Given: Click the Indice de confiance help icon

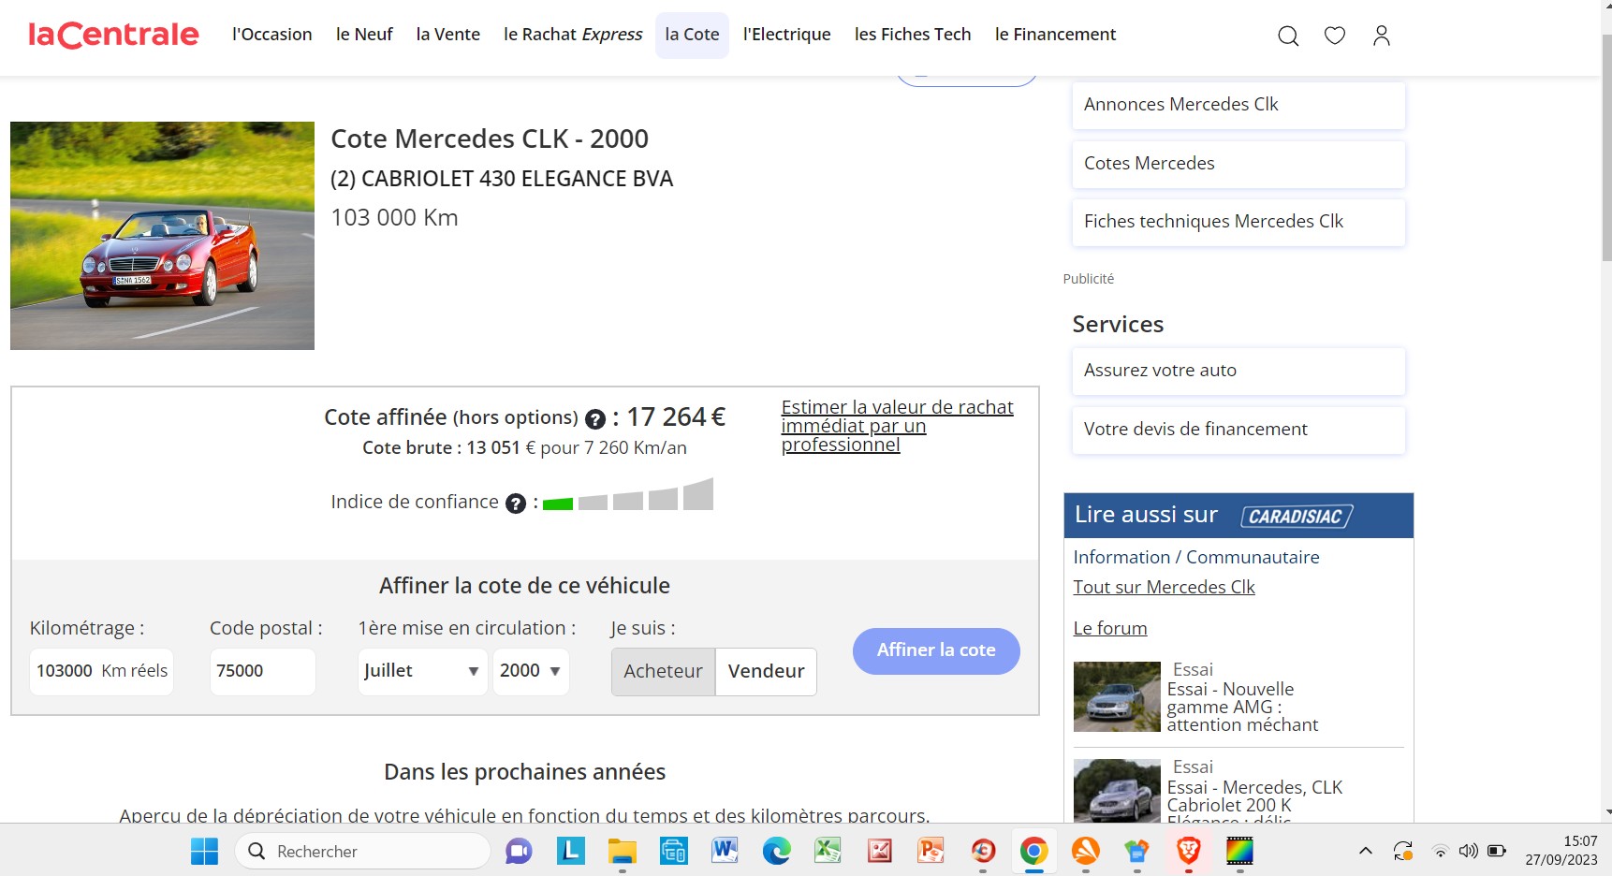Looking at the screenshot, I should click(x=516, y=504).
